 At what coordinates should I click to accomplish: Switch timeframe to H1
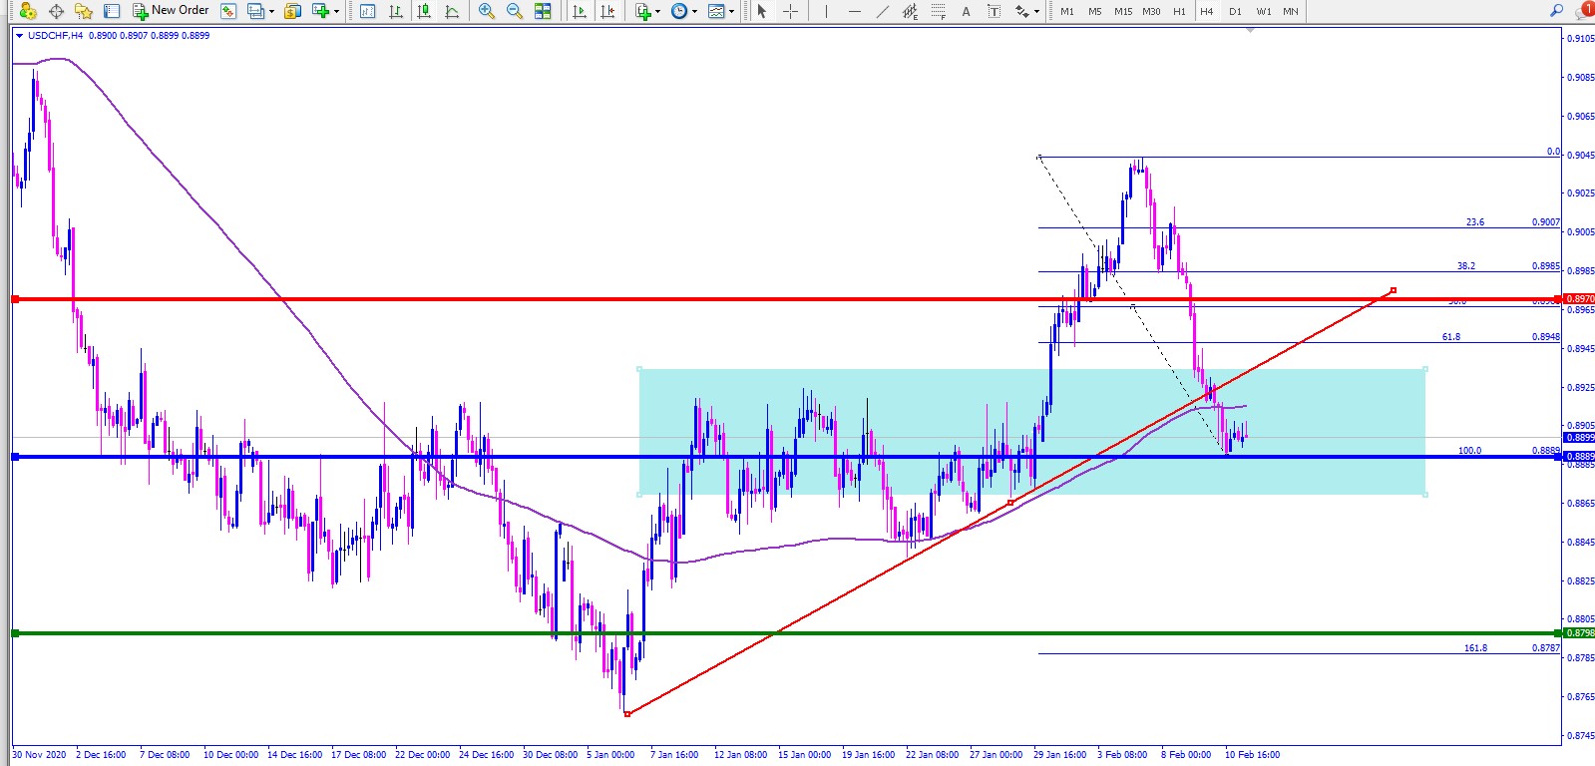(x=1179, y=11)
